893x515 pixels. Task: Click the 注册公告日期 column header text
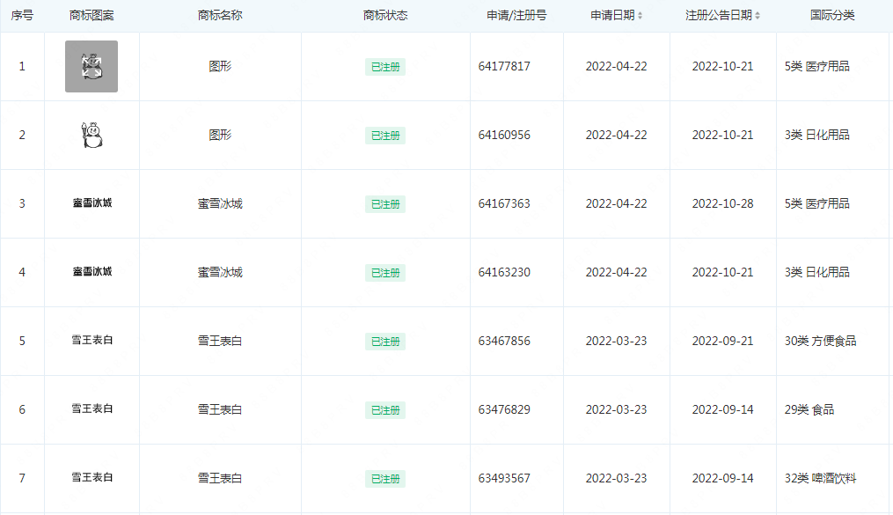click(719, 15)
